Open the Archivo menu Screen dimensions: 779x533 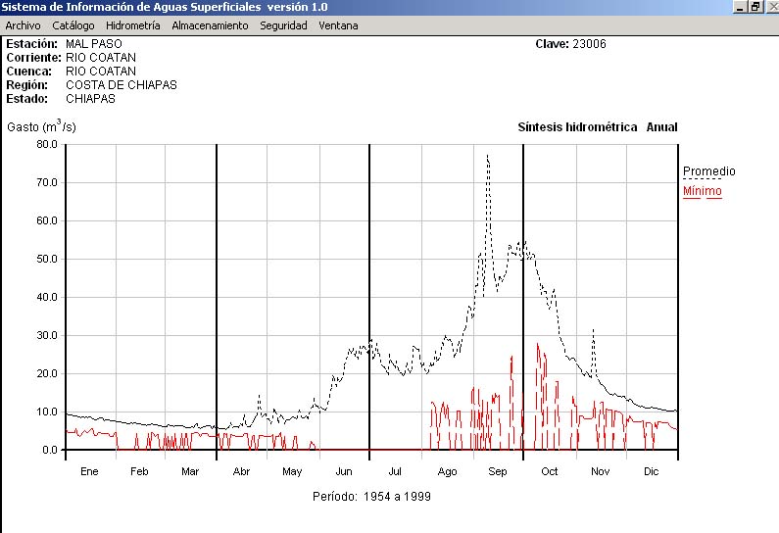[23, 25]
